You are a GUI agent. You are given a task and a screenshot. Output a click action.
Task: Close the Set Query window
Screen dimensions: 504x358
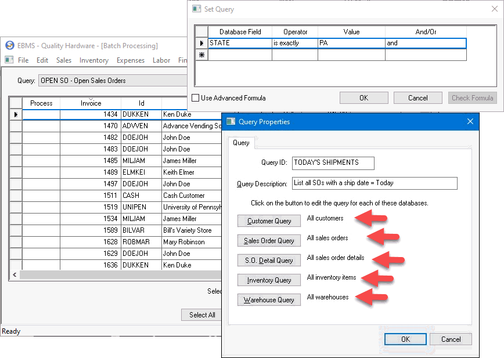pyautogui.click(x=494, y=9)
